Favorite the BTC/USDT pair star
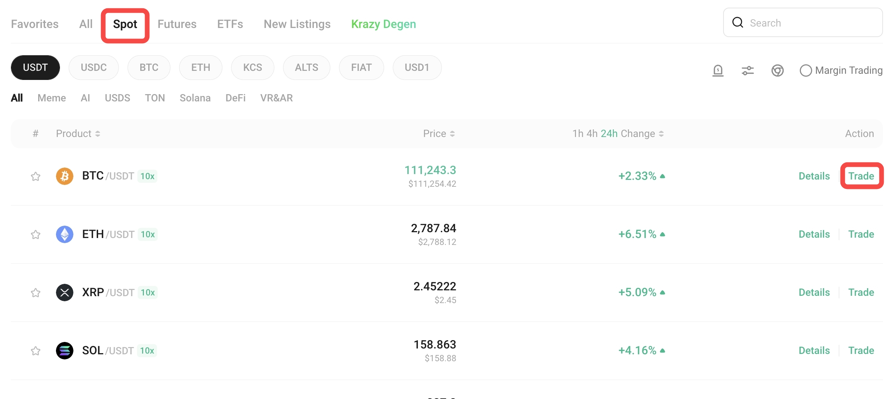The width and height of the screenshot is (891, 399). (35, 176)
